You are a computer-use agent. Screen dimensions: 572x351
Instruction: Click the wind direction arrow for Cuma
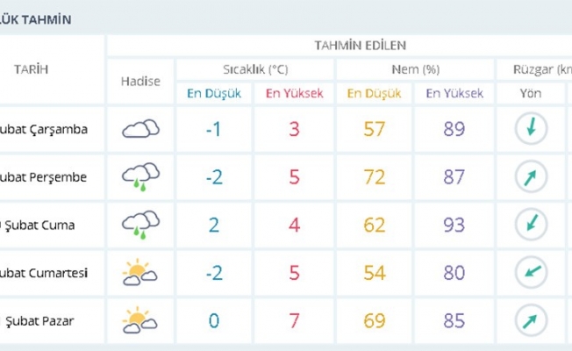531,225
